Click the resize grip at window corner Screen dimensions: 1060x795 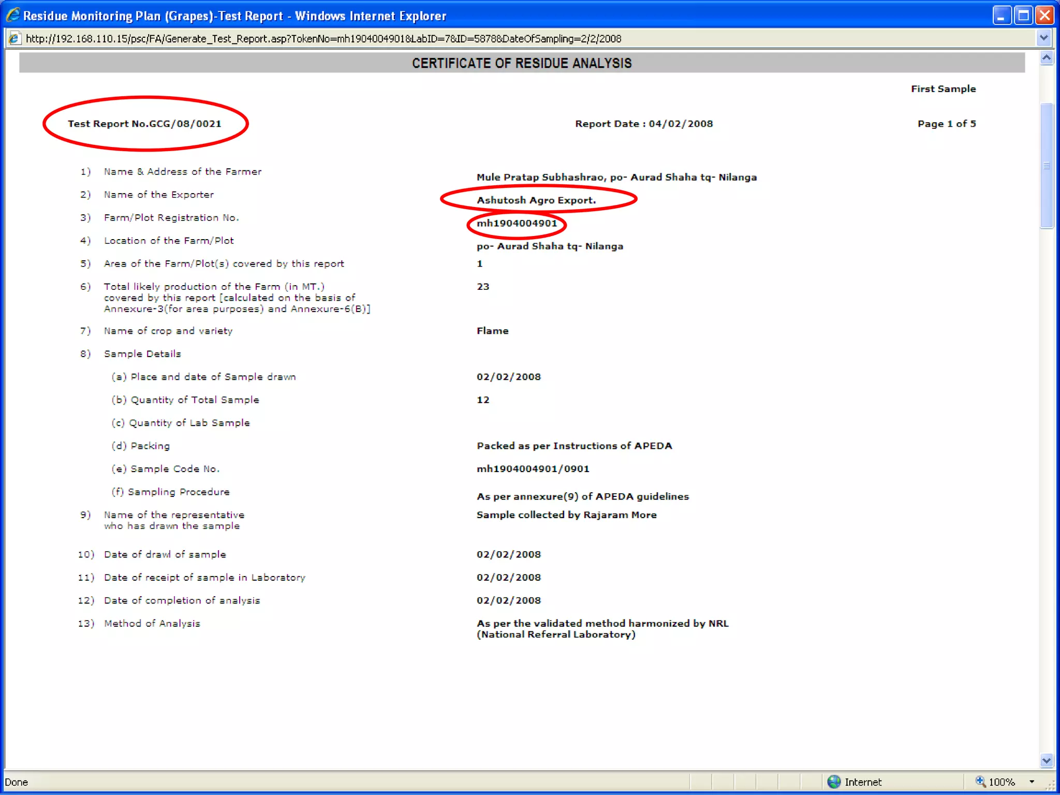click(1051, 785)
